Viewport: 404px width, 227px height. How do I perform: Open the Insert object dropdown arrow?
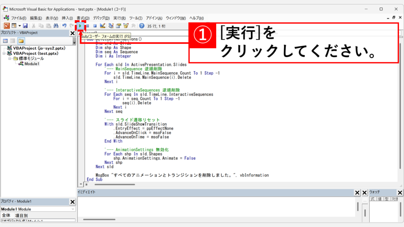(x=20, y=26)
